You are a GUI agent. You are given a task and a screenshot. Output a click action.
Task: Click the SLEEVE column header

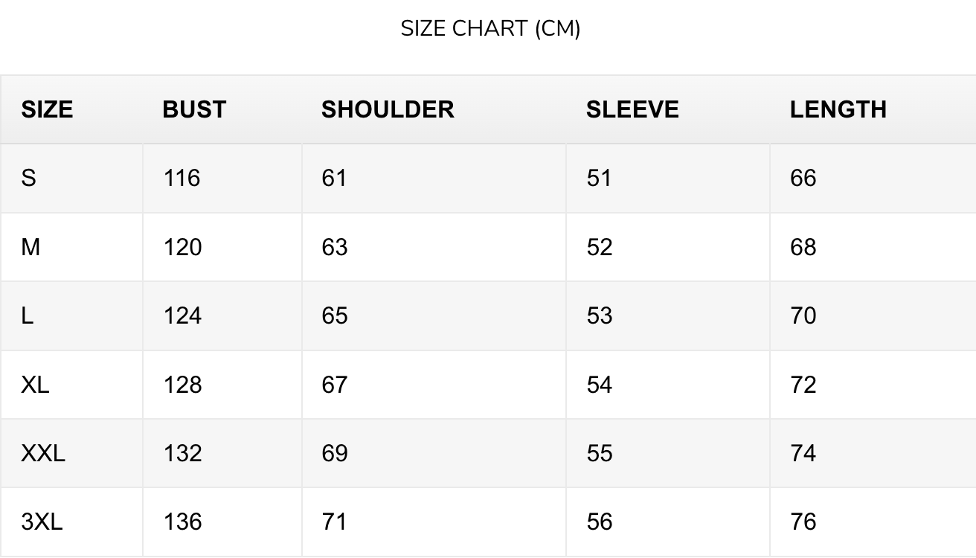[632, 109]
